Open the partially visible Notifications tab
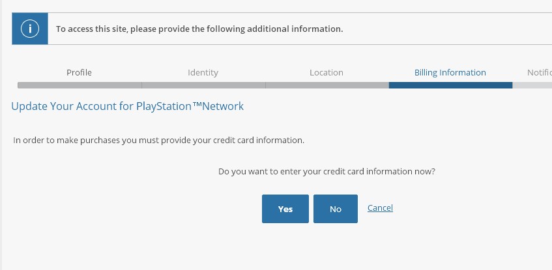The height and width of the screenshot is (270, 552). 539,72
